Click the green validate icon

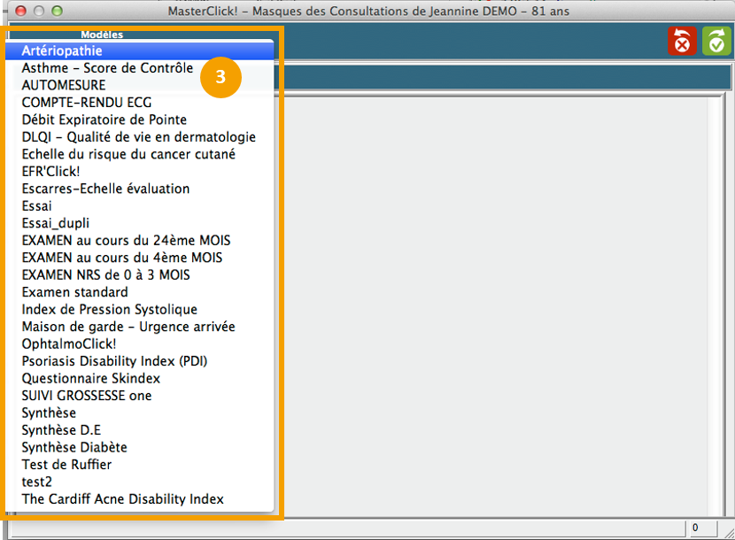point(716,42)
